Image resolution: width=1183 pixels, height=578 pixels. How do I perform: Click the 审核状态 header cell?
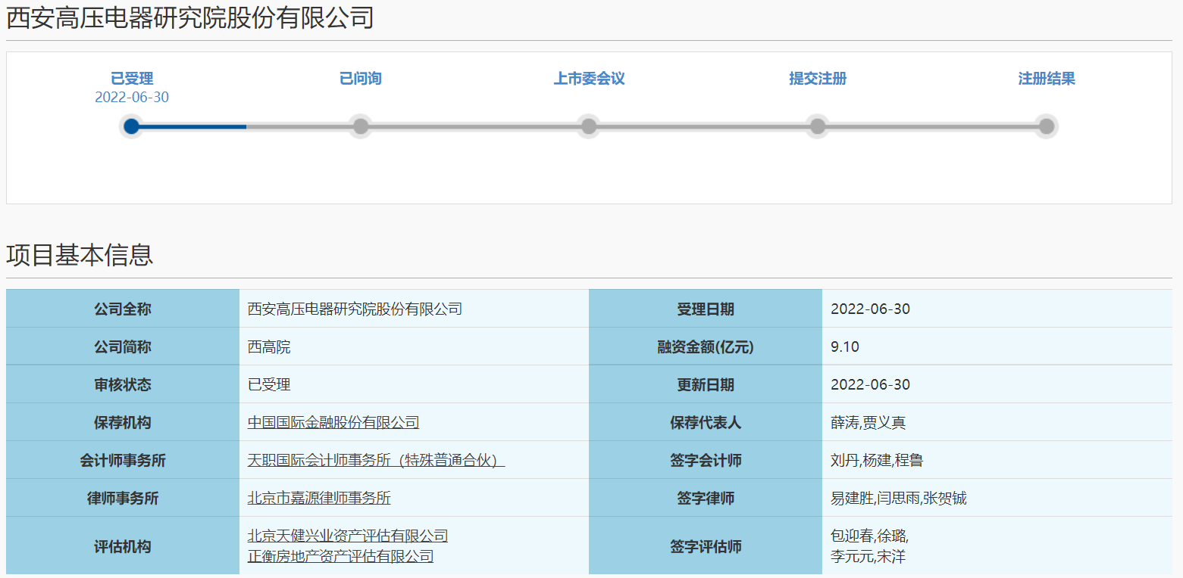tap(123, 384)
